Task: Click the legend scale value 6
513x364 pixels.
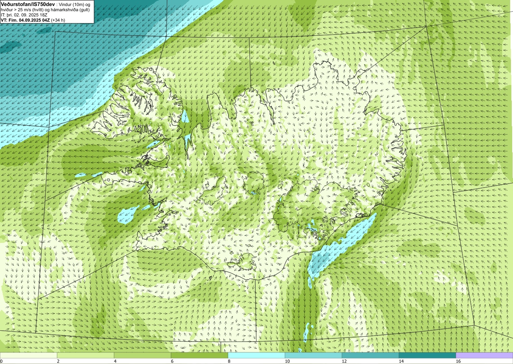Action: (x=172, y=361)
